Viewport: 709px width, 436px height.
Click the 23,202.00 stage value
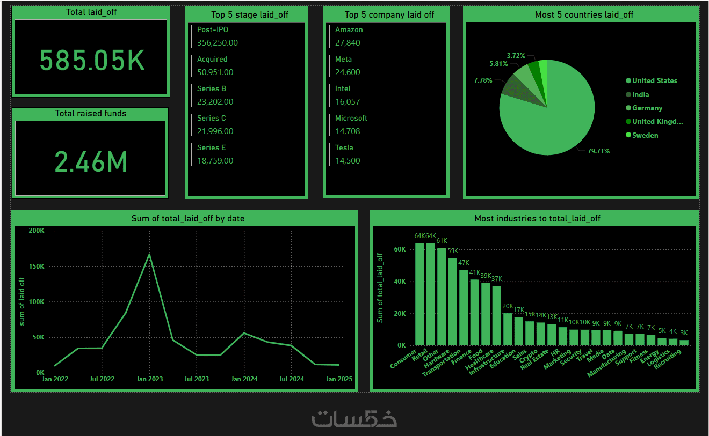[x=215, y=102]
